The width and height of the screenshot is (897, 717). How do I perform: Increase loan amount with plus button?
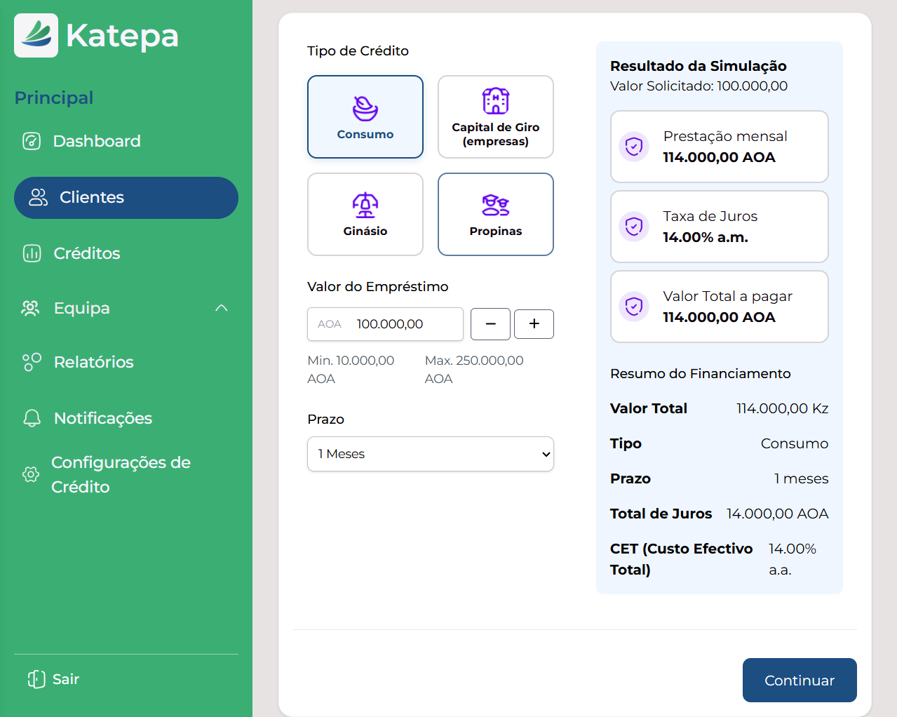click(534, 324)
